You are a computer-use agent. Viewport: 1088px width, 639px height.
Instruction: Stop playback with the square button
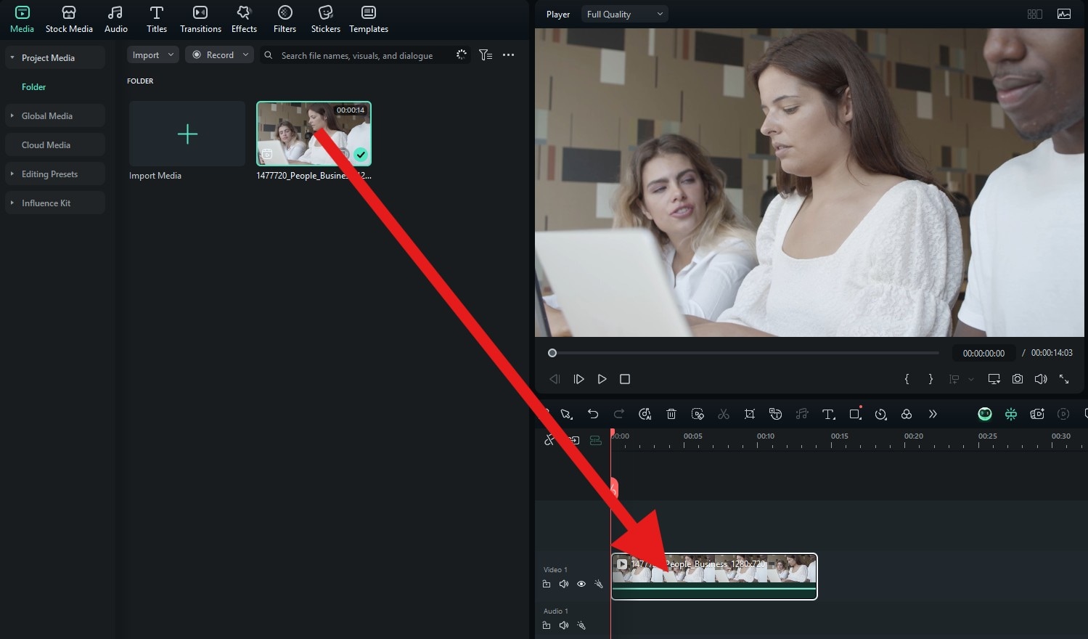[625, 379]
